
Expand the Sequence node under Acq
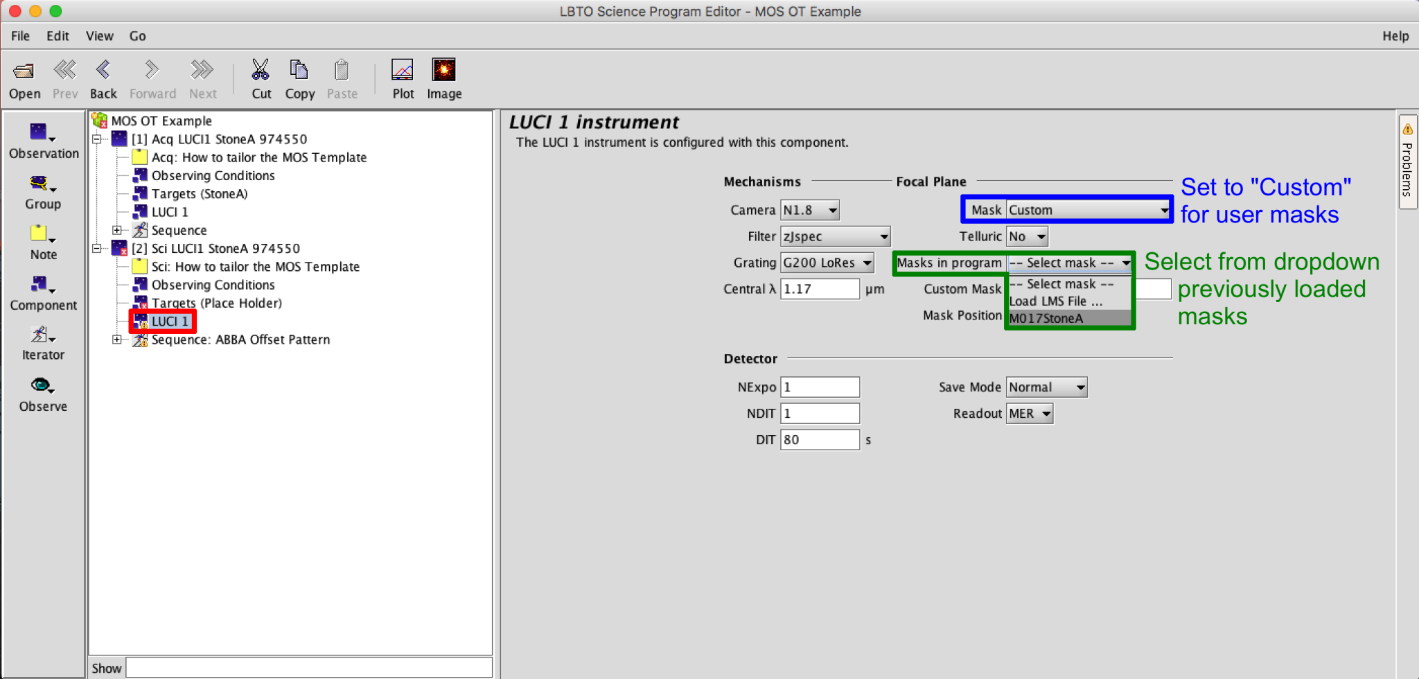pyautogui.click(x=117, y=230)
